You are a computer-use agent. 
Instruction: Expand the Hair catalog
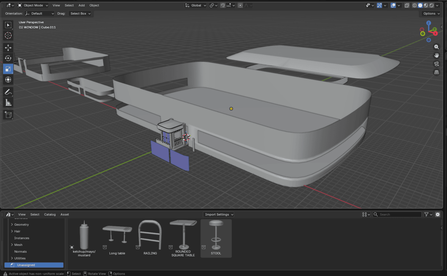pyautogui.click(x=12, y=231)
